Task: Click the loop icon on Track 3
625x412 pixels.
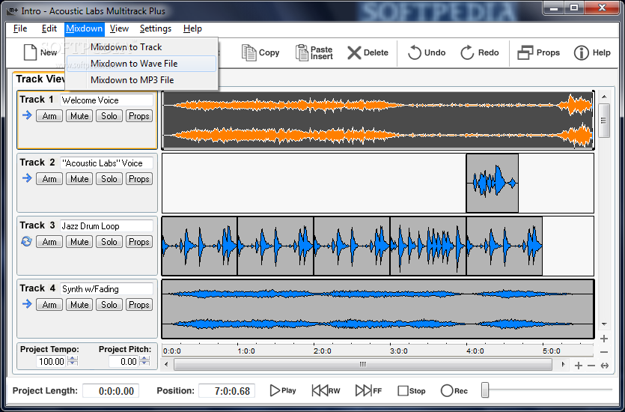Action: coord(27,241)
